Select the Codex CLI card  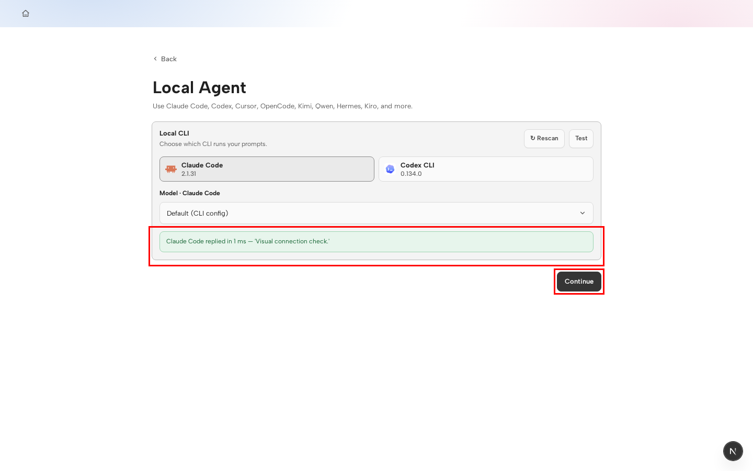[x=486, y=169]
